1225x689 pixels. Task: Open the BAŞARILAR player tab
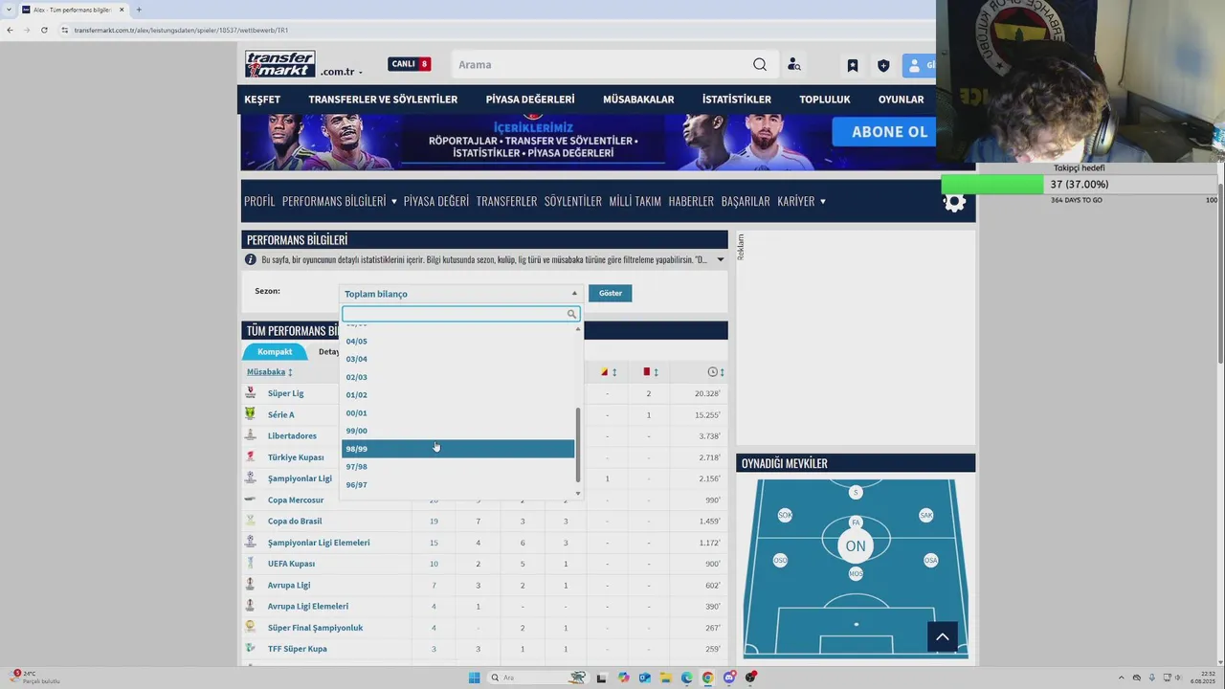point(746,201)
